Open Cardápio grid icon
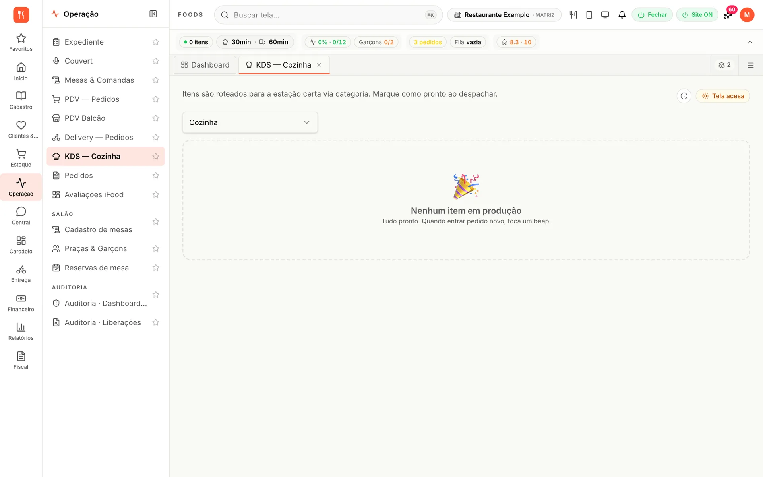Screen dimensions: 763x477 21,245
